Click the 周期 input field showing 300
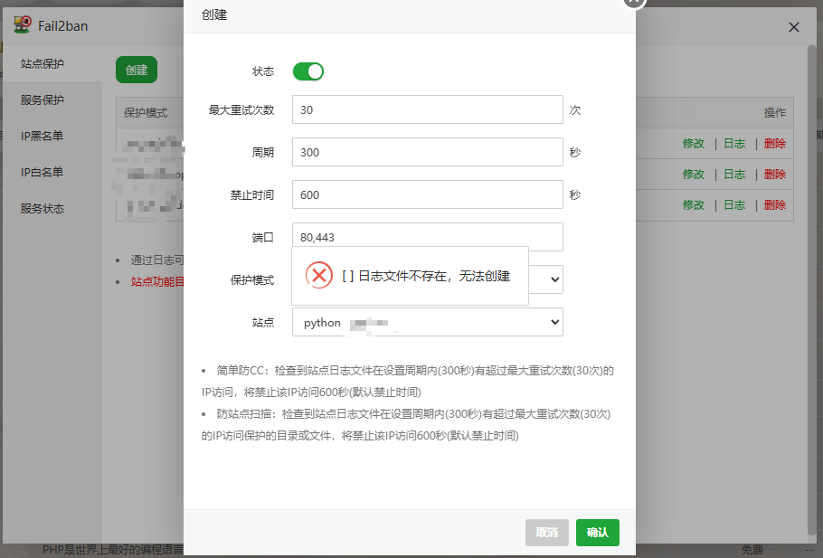The height and width of the screenshot is (558, 823). pos(427,152)
